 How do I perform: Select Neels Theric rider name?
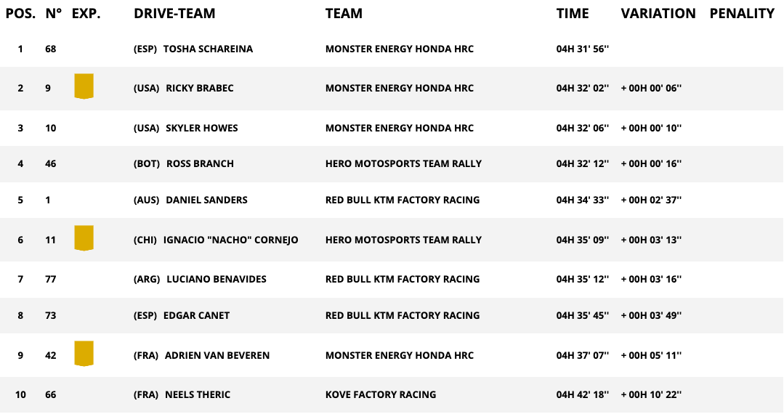[x=197, y=394]
